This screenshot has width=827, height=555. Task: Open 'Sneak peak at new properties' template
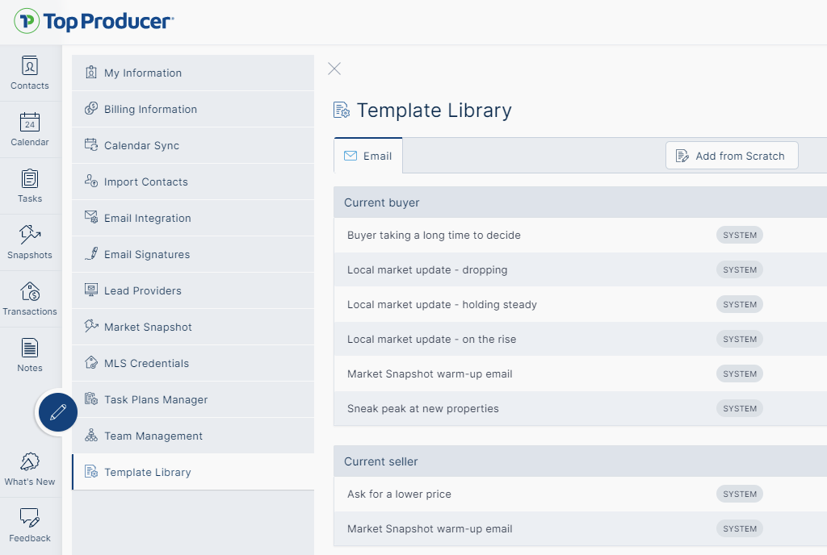click(x=423, y=409)
